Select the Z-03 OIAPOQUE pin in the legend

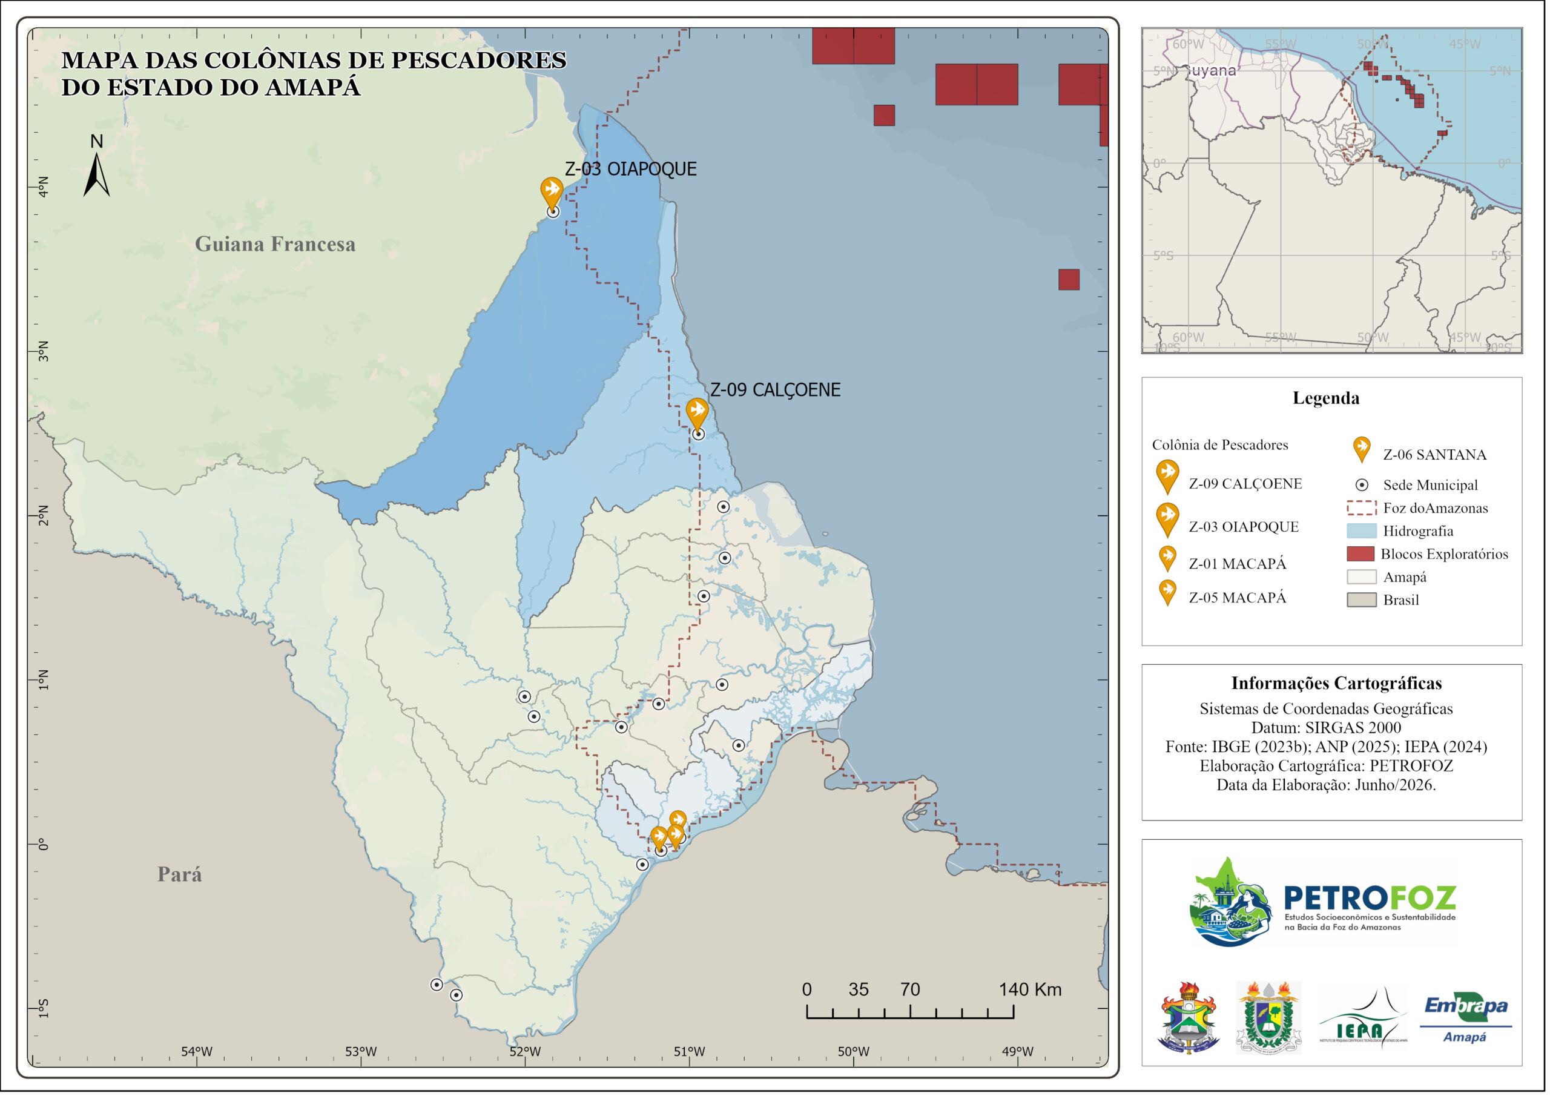[x=1169, y=521]
